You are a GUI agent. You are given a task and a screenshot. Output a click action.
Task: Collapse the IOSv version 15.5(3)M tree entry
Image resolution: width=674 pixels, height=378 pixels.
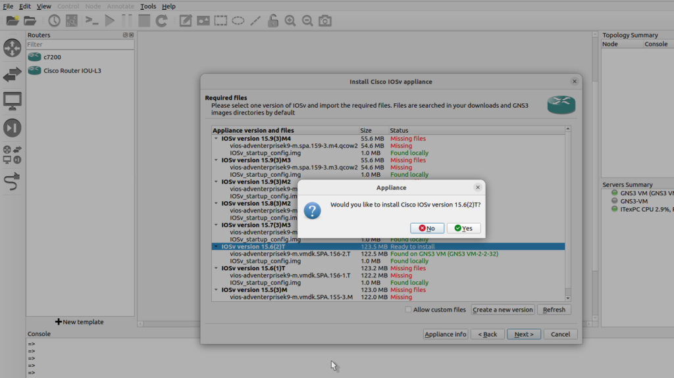(216, 290)
